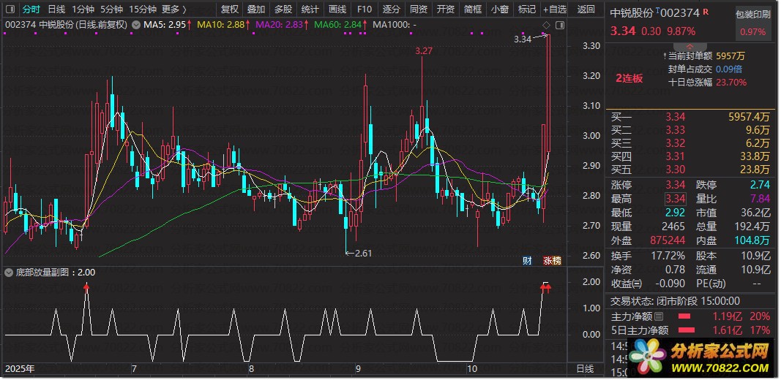781x380 pixels.
Task: Click the 十日总涨幅 23.70% value
Action: (731, 83)
